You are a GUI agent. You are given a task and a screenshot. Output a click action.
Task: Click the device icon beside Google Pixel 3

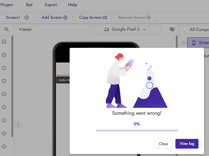click(x=107, y=29)
